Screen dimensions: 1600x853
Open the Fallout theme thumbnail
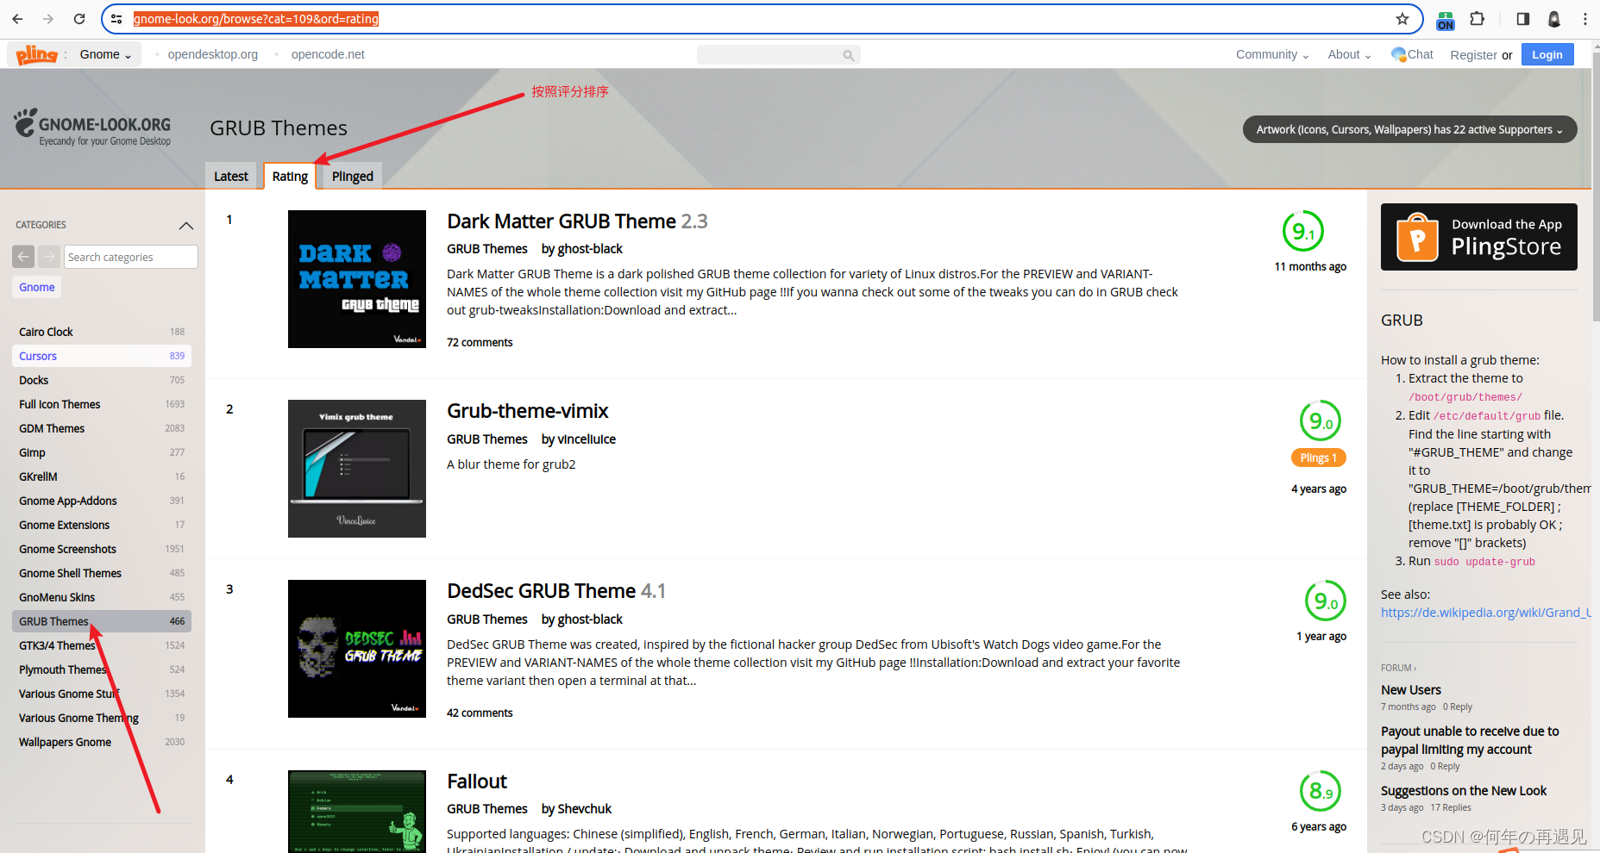(x=357, y=812)
